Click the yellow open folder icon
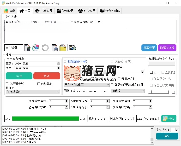The image size is (181, 146). [63, 48]
